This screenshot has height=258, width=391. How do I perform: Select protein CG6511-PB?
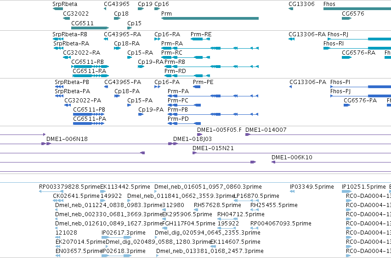click(89, 110)
